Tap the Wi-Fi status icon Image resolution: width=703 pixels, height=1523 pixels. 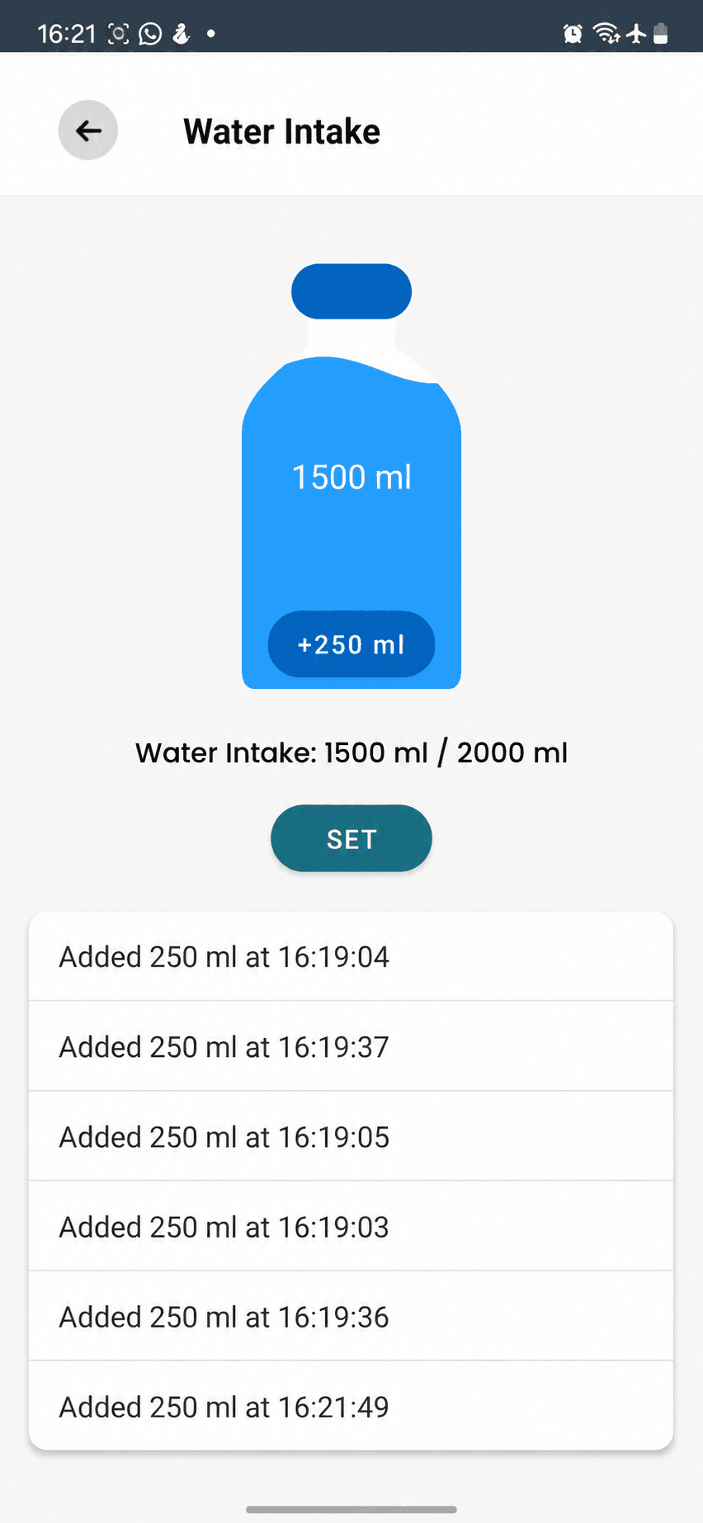point(606,34)
